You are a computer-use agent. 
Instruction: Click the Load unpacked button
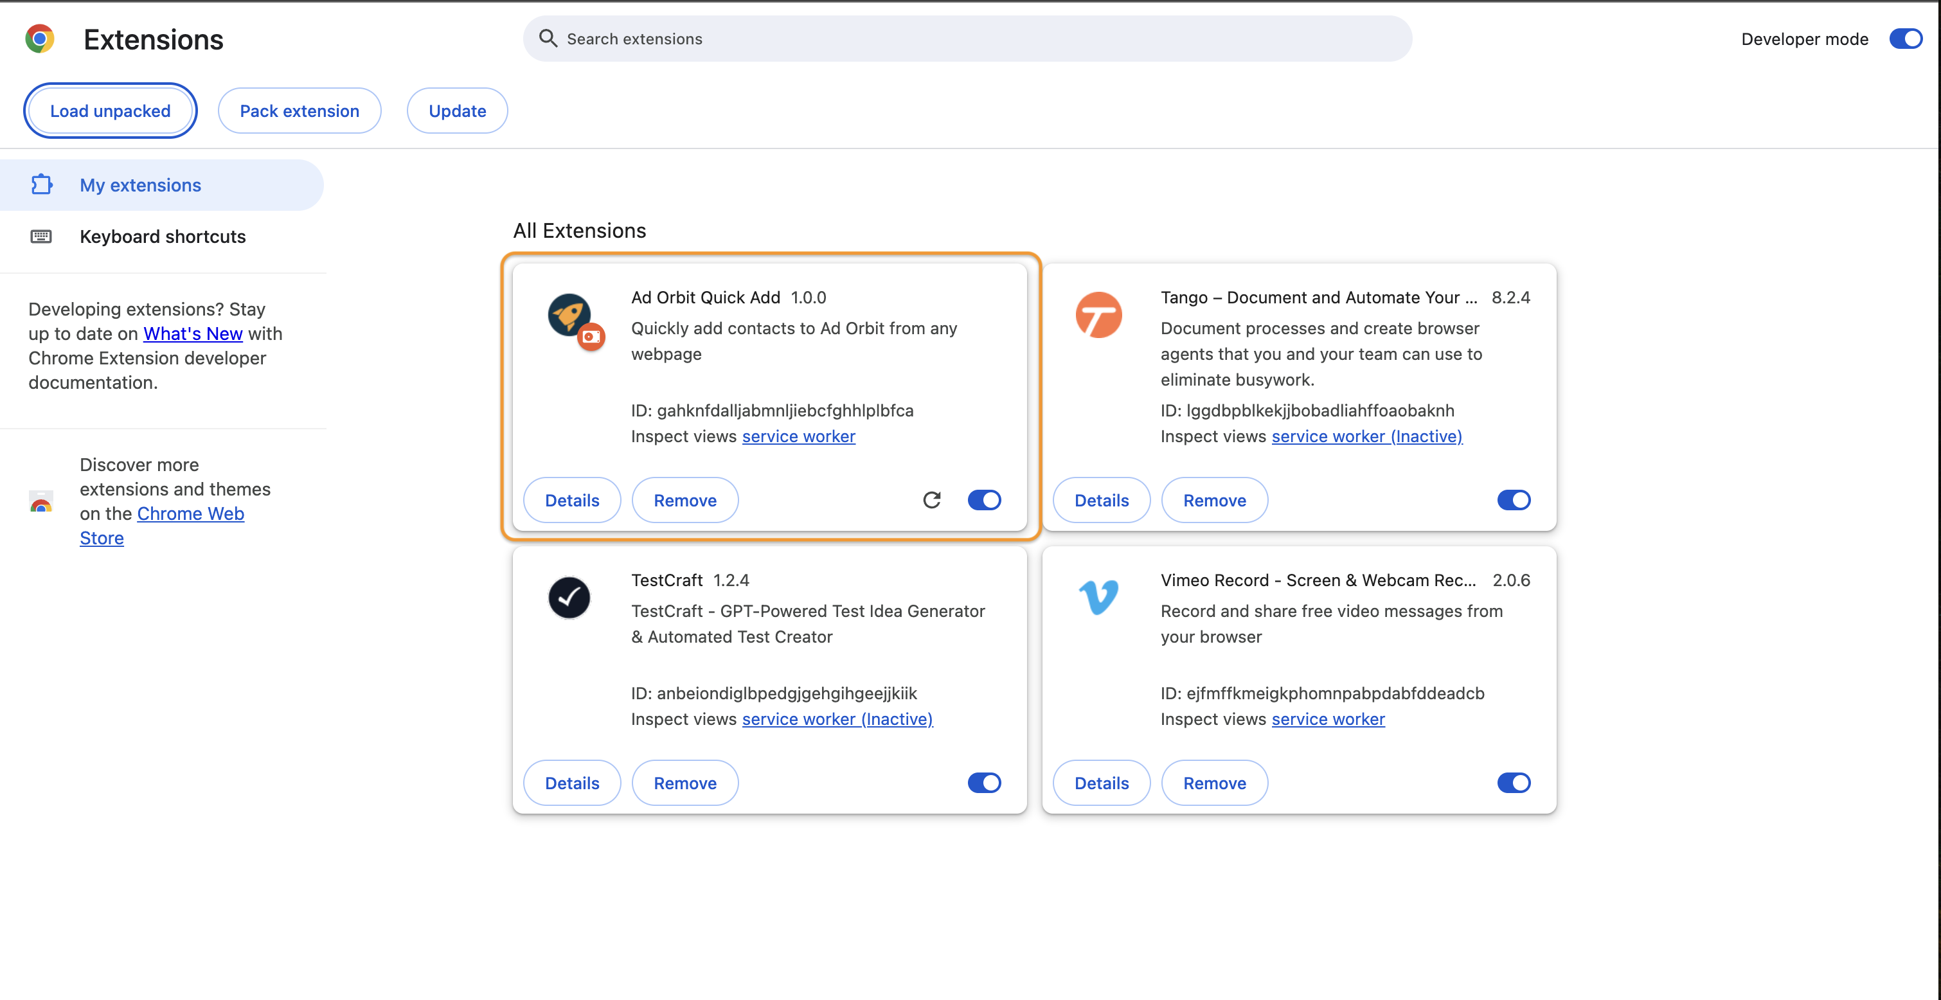(x=110, y=110)
